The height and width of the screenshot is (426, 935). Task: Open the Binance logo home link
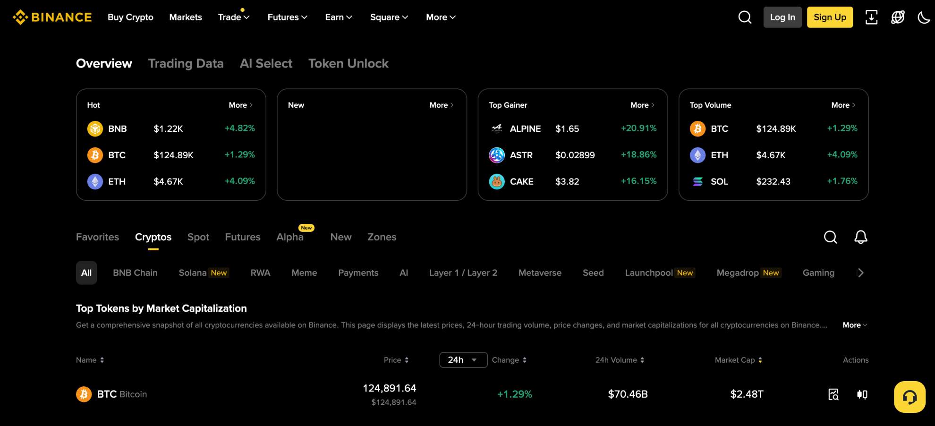(52, 17)
